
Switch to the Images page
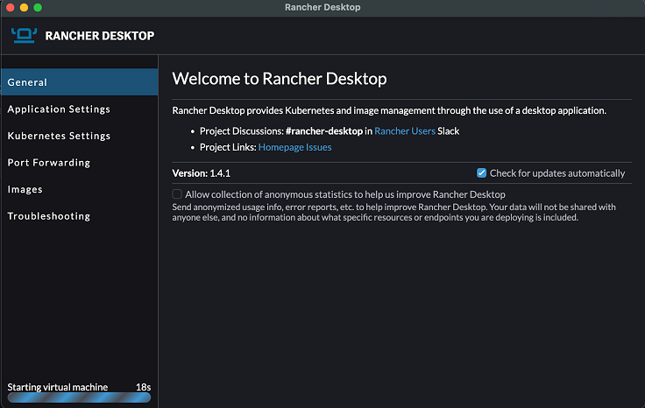click(25, 189)
